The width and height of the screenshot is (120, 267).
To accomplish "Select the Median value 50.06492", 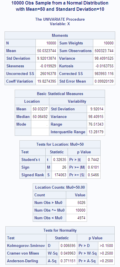I will point(40,117).
